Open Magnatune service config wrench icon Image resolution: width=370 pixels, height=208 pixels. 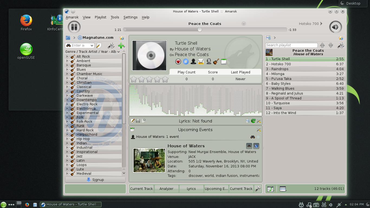(111, 45)
